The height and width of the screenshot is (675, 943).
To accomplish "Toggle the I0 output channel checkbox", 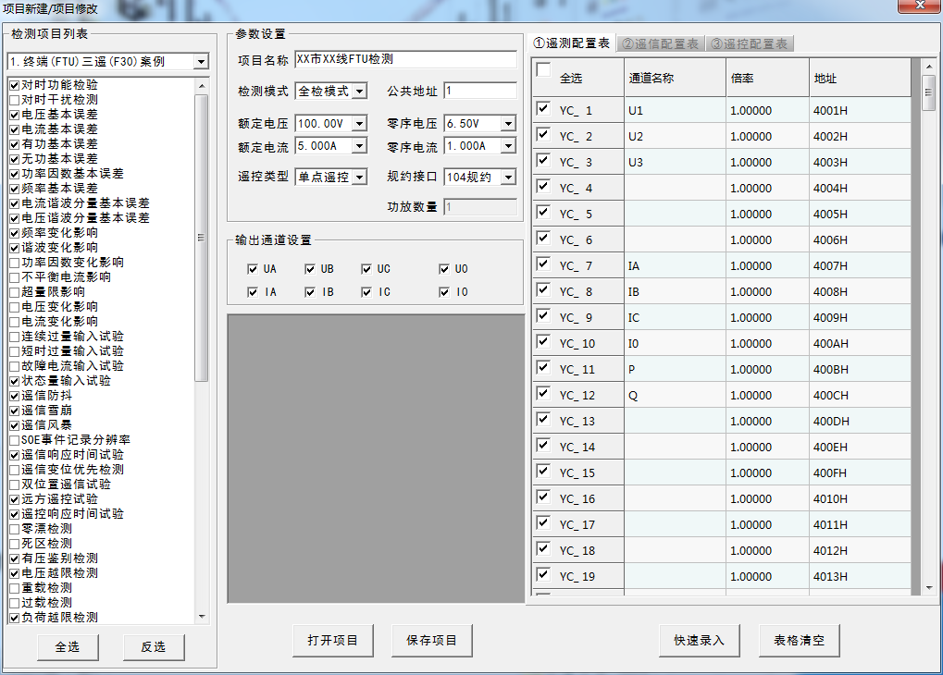I will point(445,292).
